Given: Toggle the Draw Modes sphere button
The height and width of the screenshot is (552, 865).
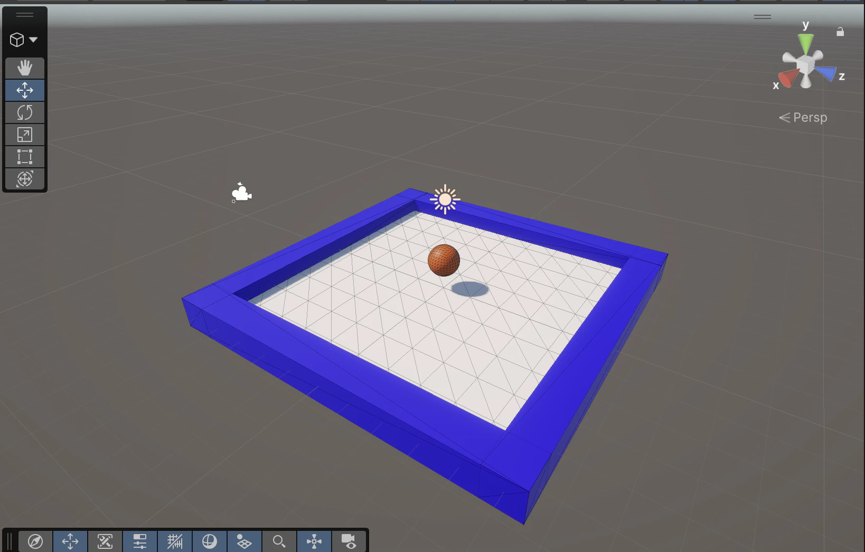Looking at the screenshot, I should pos(210,541).
